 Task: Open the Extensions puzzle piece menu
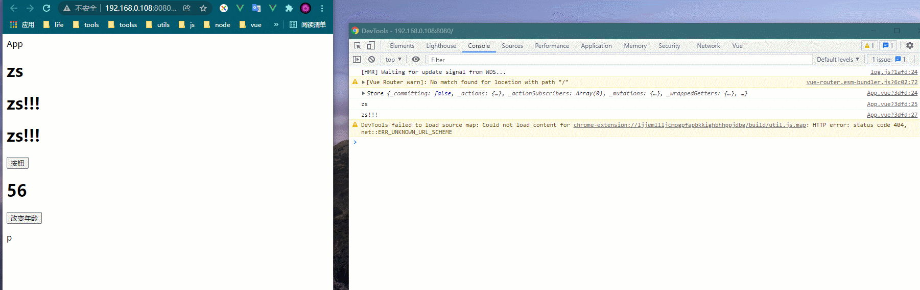click(x=289, y=8)
